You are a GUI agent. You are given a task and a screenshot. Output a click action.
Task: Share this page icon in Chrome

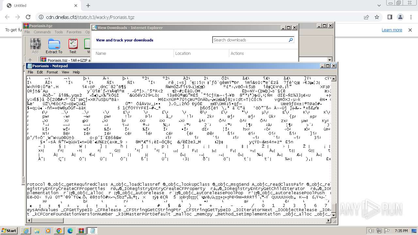[x=366, y=17]
